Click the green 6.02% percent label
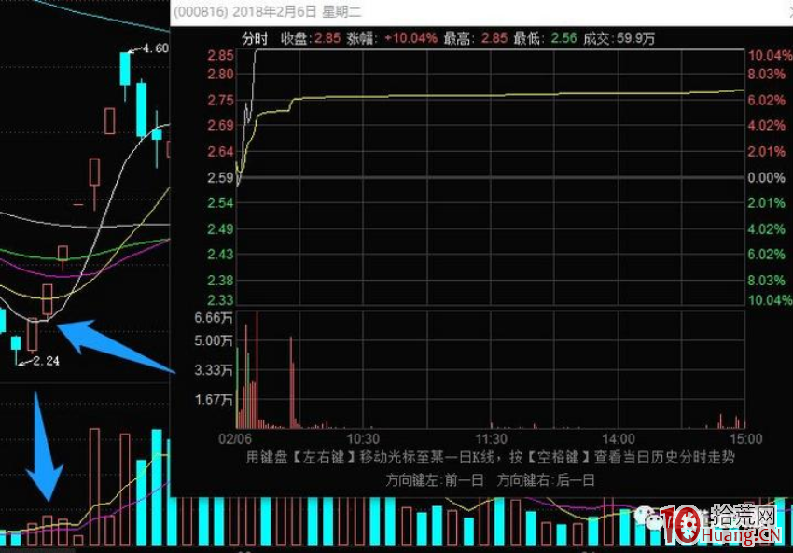This screenshot has height=553, width=793. pyautogui.click(x=767, y=255)
